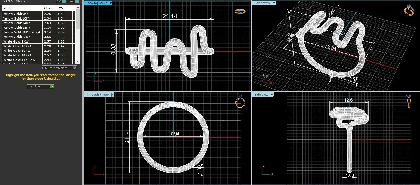Toggle Use Object Materials option
The height and width of the screenshot is (185, 420).
coord(59,68)
